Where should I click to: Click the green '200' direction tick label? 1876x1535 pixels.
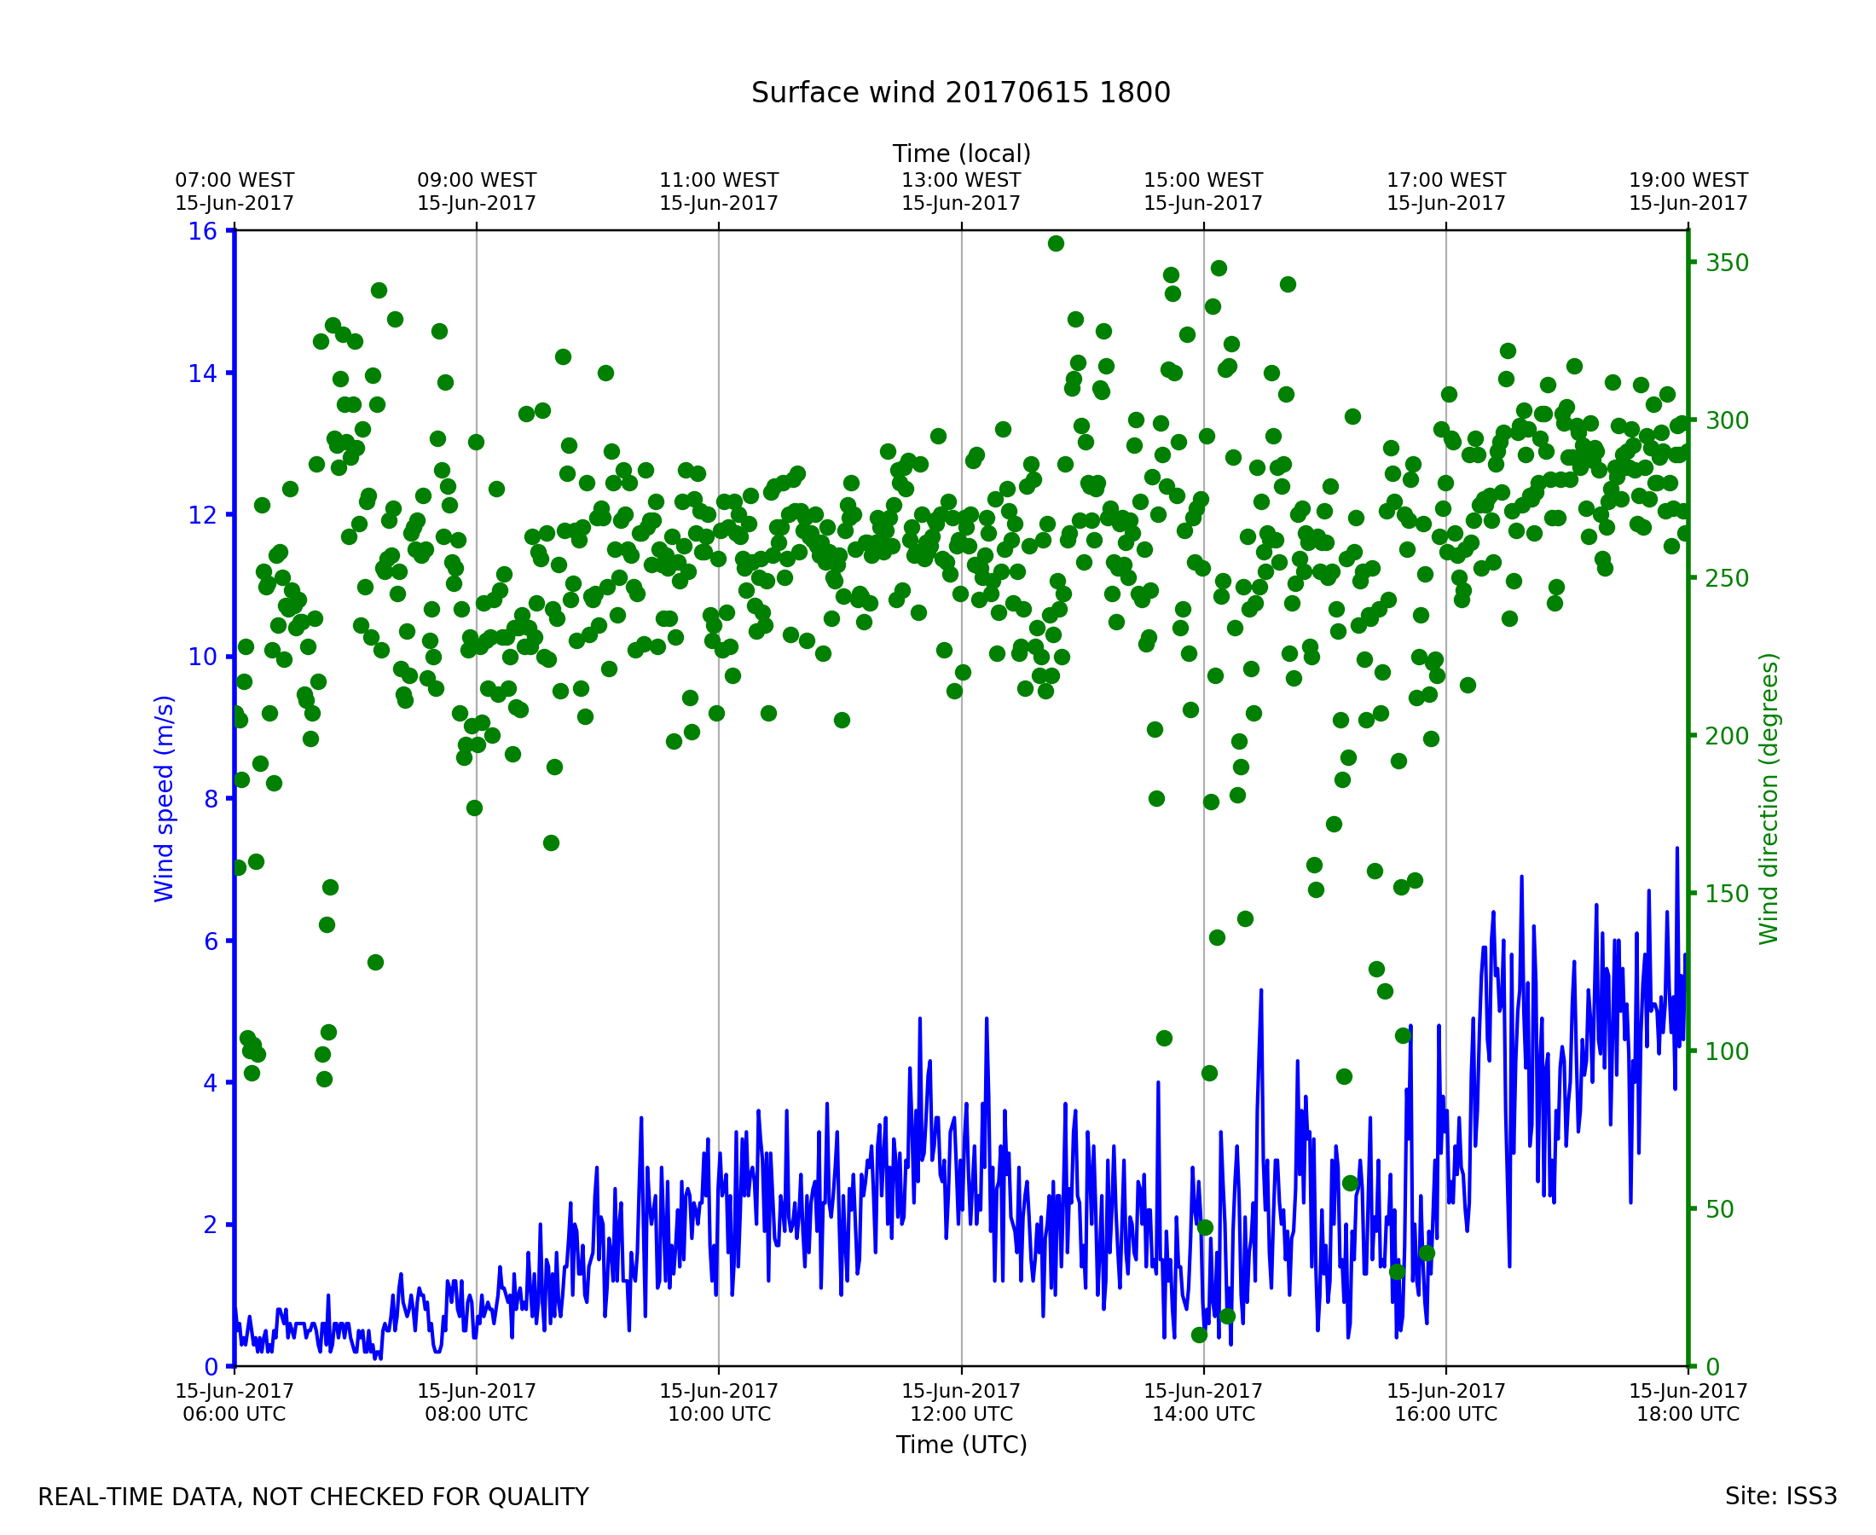[x=1727, y=737]
